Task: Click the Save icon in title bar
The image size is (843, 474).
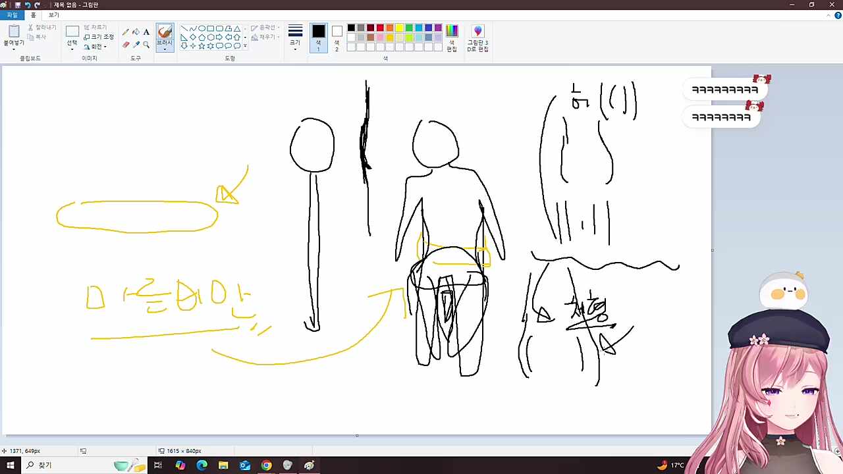Action: [18, 5]
